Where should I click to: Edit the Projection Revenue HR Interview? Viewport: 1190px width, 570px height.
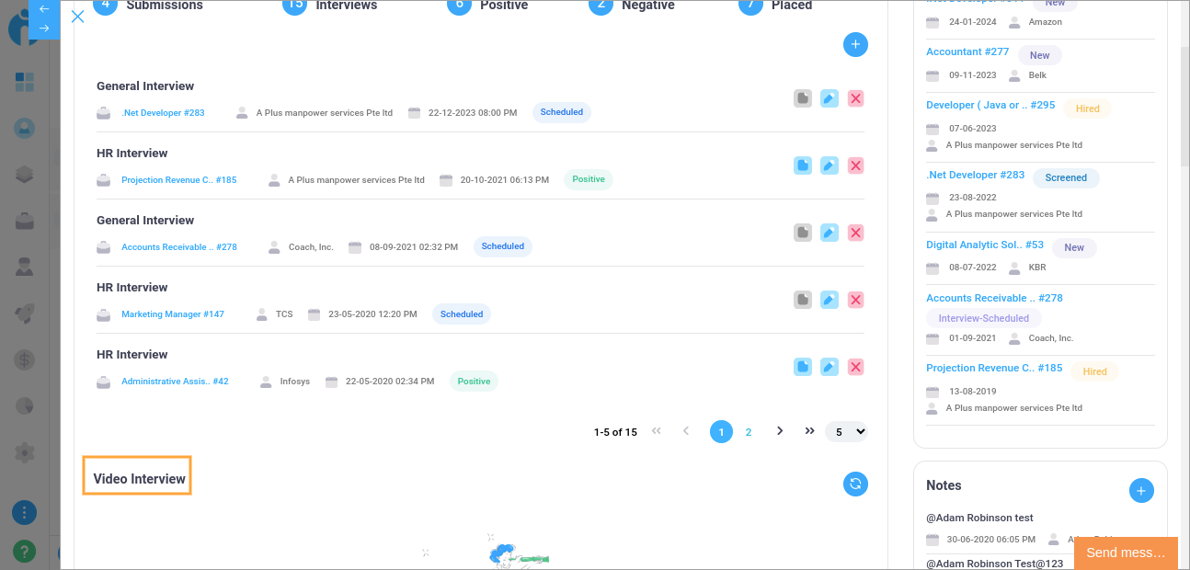click(829, 165)
